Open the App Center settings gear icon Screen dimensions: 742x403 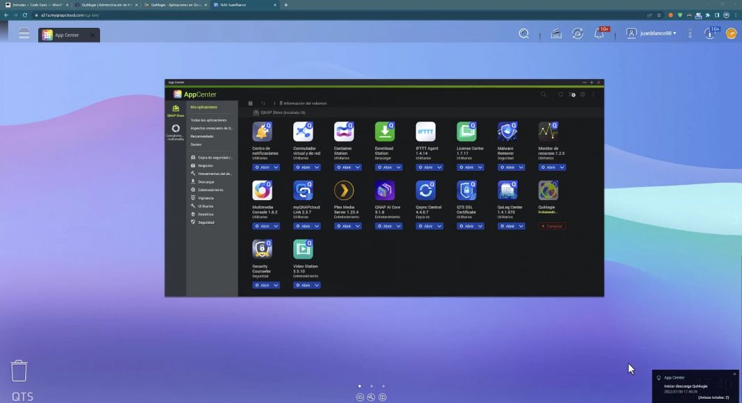[583, 94]
